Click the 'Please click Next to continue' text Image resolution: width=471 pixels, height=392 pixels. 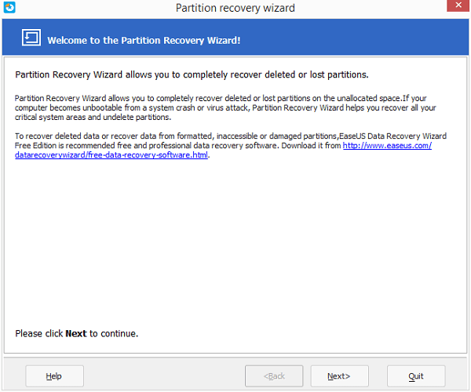tap(77, 333)
